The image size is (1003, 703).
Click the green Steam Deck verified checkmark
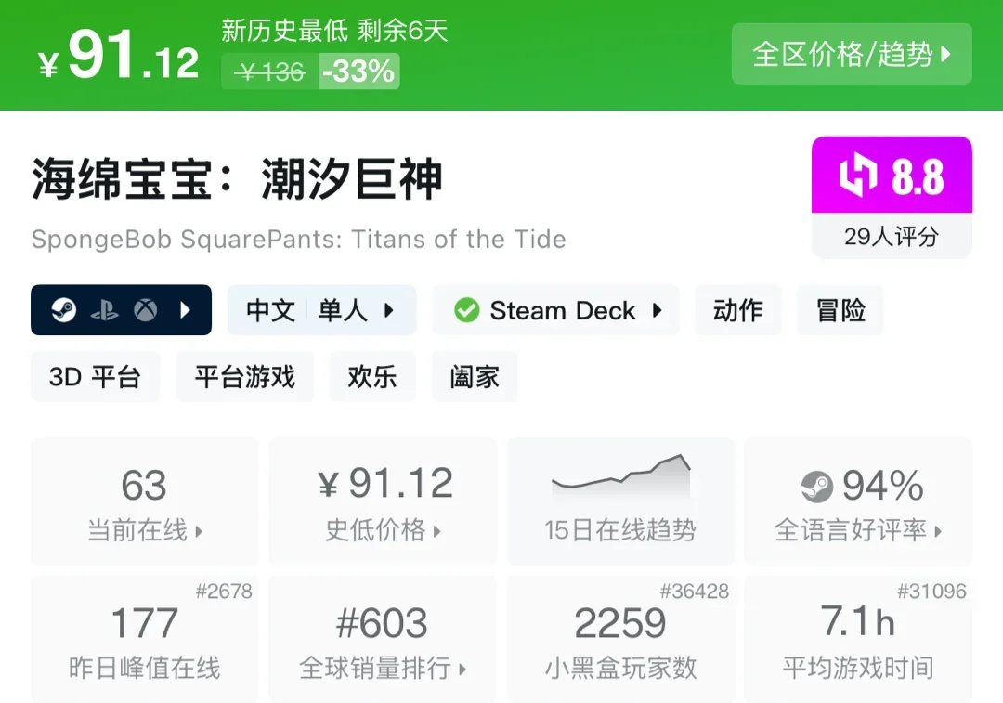(466, 310)
